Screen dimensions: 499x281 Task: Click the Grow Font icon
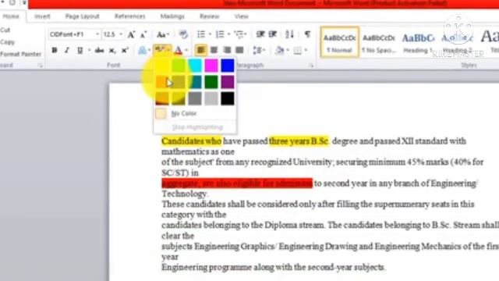pos(131,34)
